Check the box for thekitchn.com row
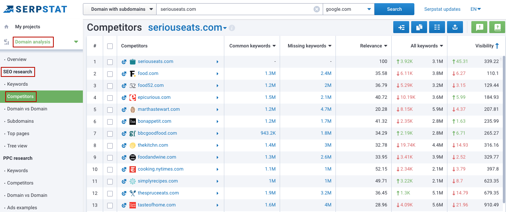 tap(110, 145)
